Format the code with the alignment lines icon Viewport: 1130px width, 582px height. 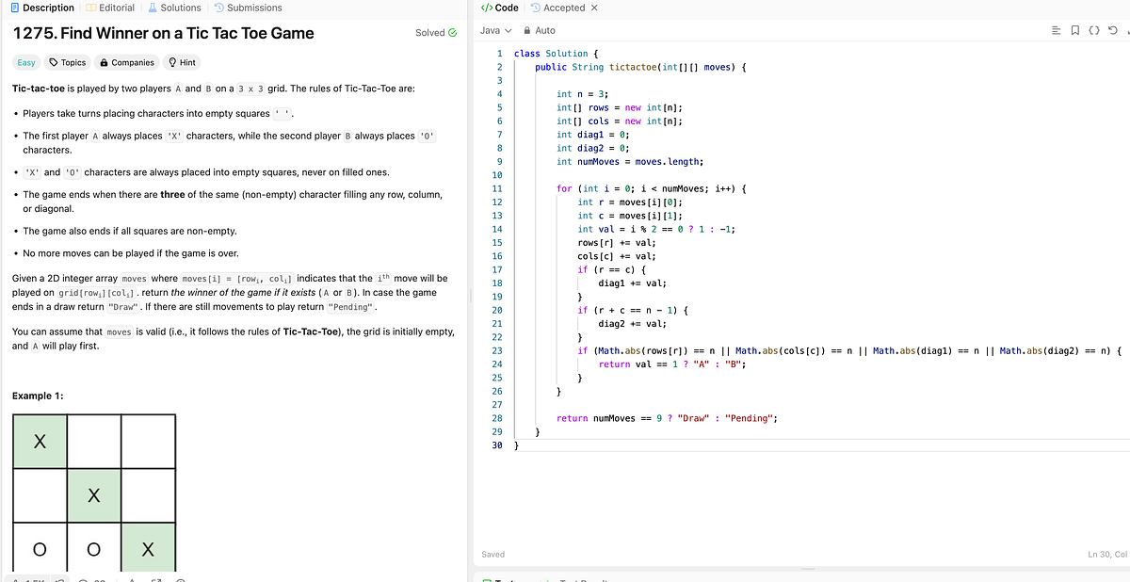[x=1056, y=29]
